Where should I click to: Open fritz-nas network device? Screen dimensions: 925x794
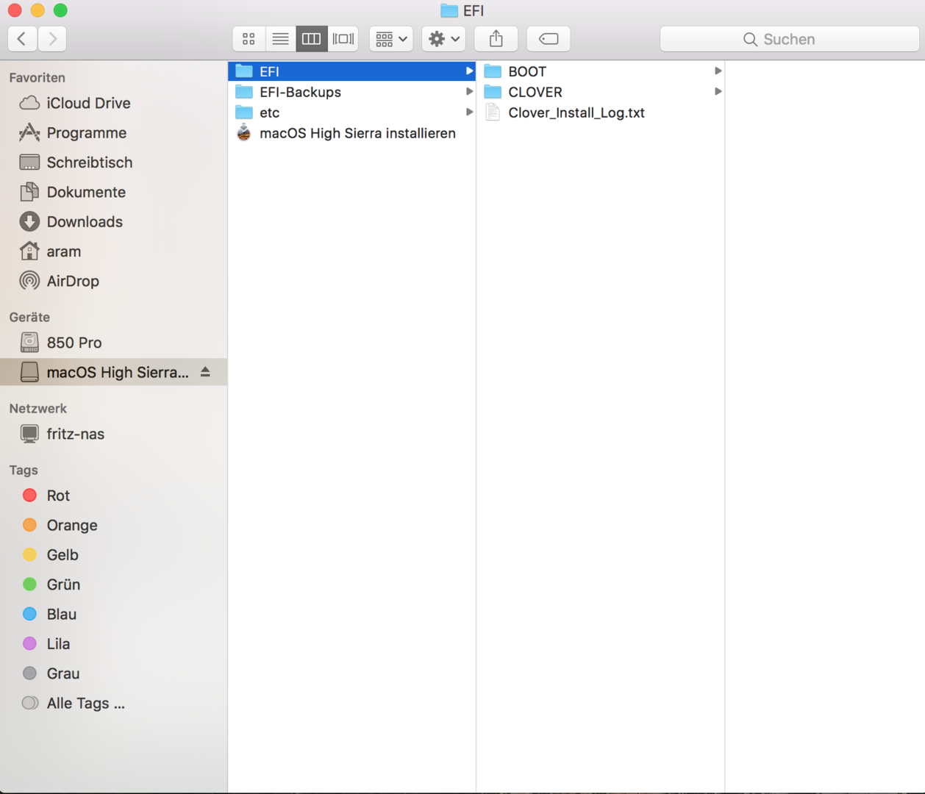(x=113, y=434)
